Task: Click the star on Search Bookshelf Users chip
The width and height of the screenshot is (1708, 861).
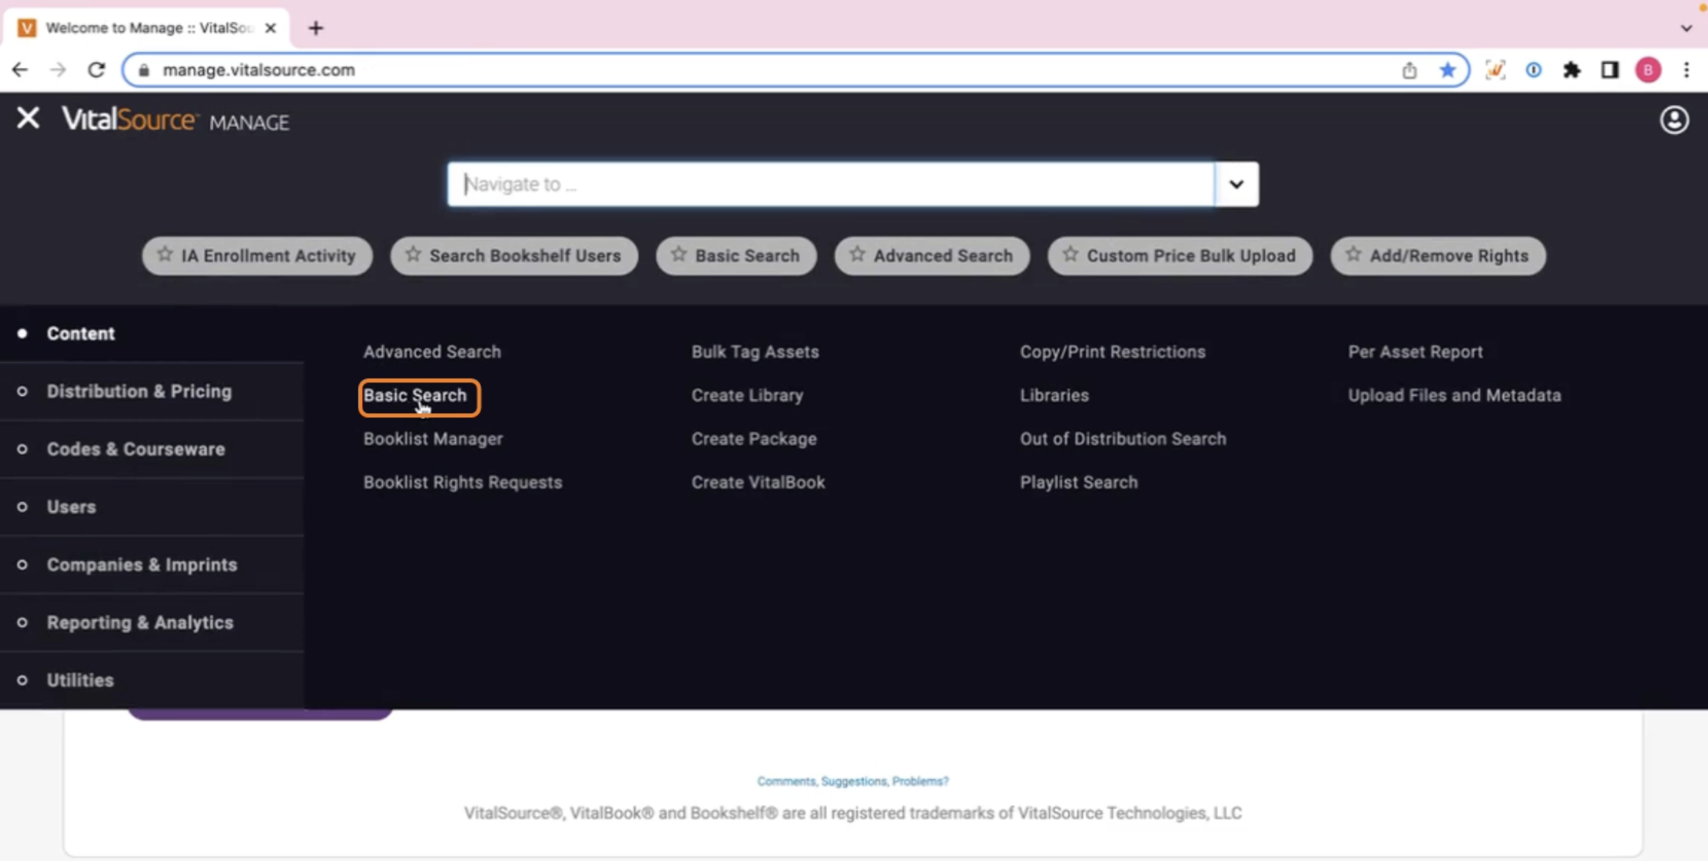Action: pyautogui.click(x=413, y=255)
